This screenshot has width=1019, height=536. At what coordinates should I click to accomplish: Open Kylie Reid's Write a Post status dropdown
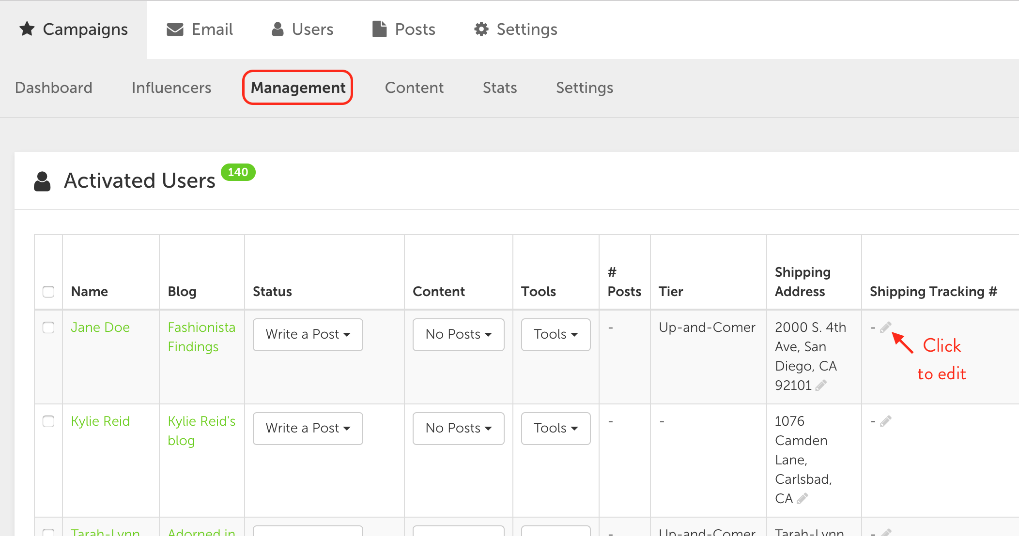(x=308, y=428)
